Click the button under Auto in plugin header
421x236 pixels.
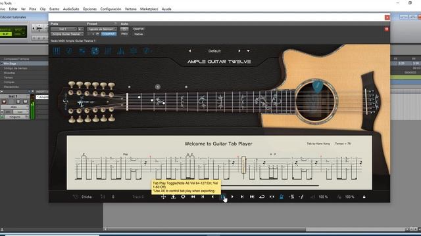[x=124, y=29]
